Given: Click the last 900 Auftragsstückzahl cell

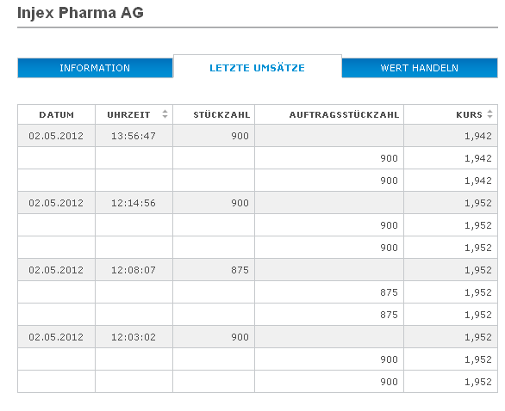Looking at the screenshot, I should (329, 382).
